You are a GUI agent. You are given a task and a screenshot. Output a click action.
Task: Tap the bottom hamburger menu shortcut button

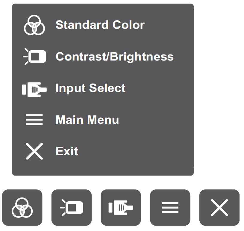[170, 207]
